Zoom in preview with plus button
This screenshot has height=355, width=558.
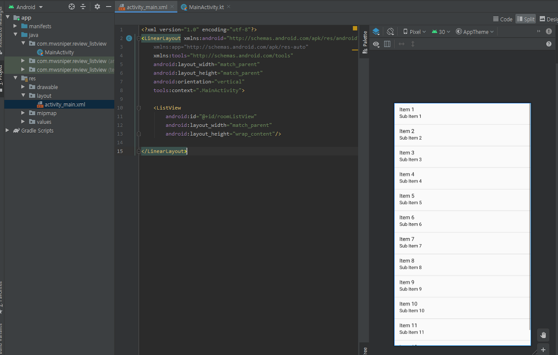pos(543,350)
